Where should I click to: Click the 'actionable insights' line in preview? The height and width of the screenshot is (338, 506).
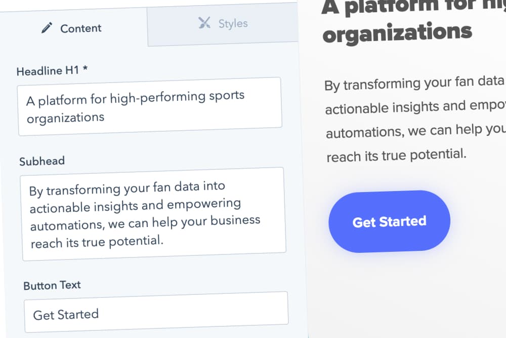[x=415, y=107]
